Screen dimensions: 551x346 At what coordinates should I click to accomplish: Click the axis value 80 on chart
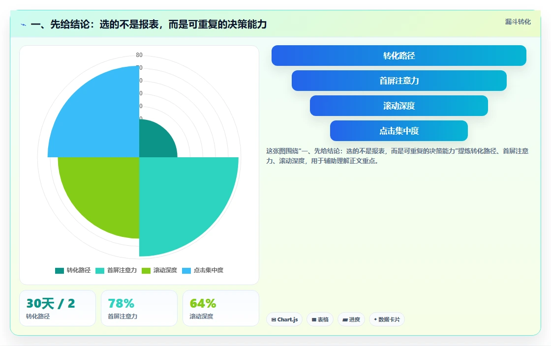tap(139, 55)
